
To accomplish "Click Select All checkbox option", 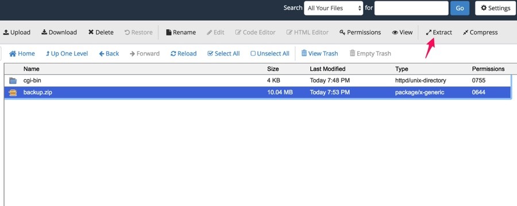I will click(223, 53).
